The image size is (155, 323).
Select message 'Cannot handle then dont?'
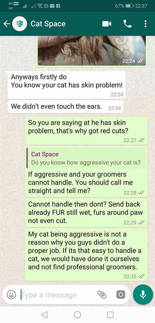click(86, 213)
